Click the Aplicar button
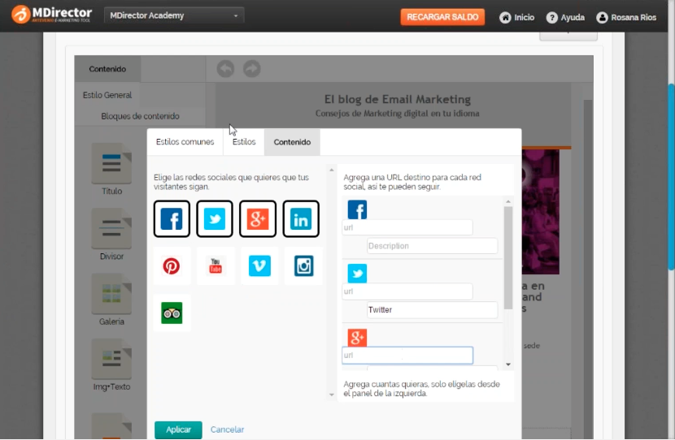 (178, 429)
